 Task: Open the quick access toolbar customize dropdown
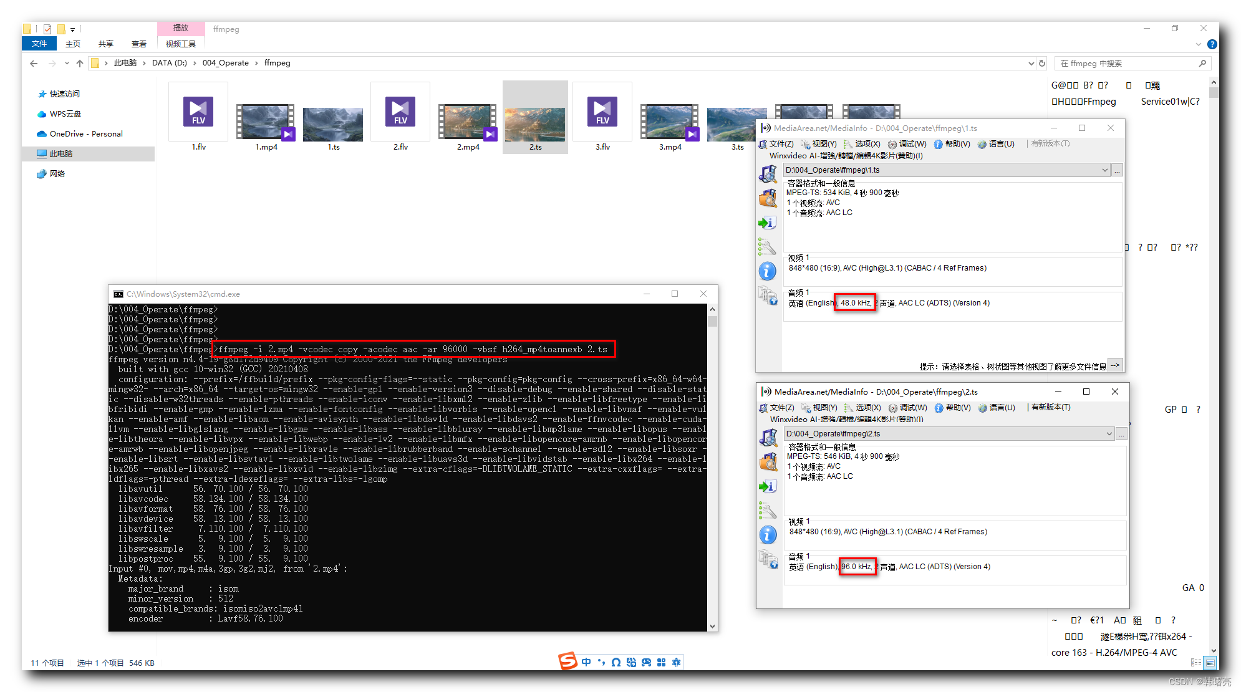click(x=72, y=29)
